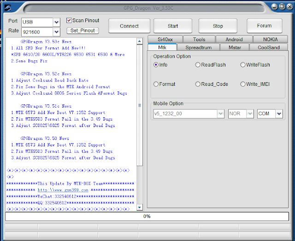Click the WeChat:332540612 line
Image resolution: width=295 pixels, height=241 pixels.
tap(70, 197)
